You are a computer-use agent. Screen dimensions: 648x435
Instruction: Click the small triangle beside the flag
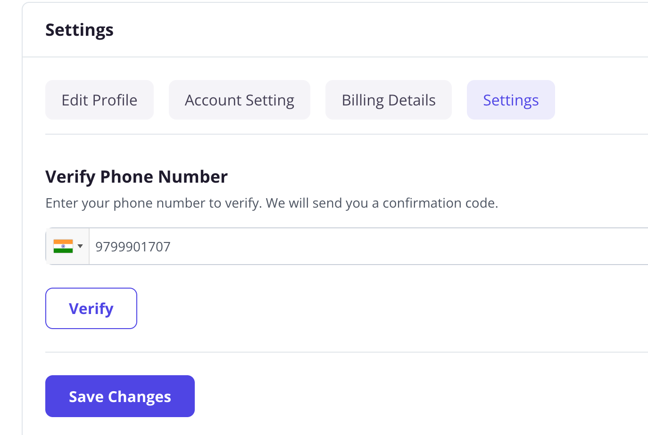point(80,246)
